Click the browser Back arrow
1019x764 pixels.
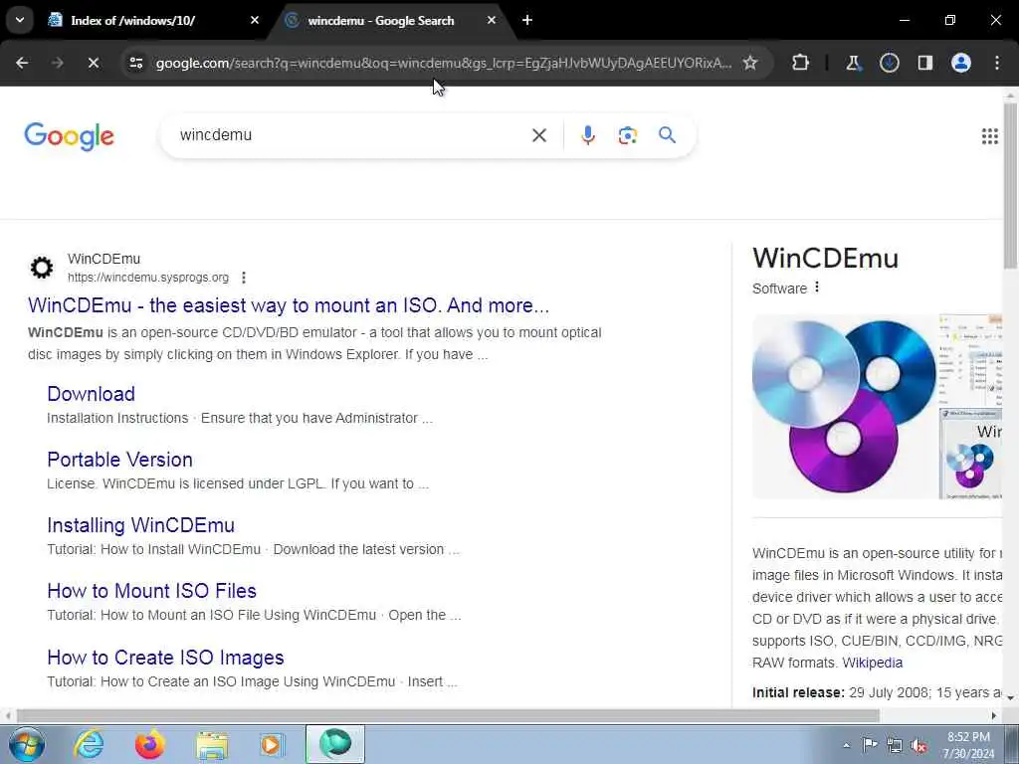22,63
